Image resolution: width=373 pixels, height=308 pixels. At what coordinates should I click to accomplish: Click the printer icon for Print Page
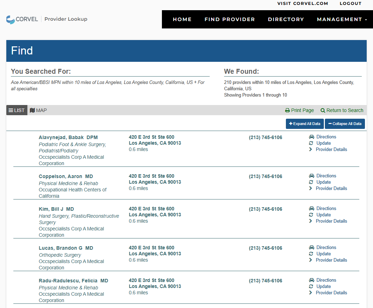coord(287,110)
